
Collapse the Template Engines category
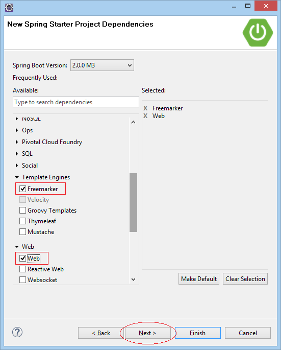point(17,177)
